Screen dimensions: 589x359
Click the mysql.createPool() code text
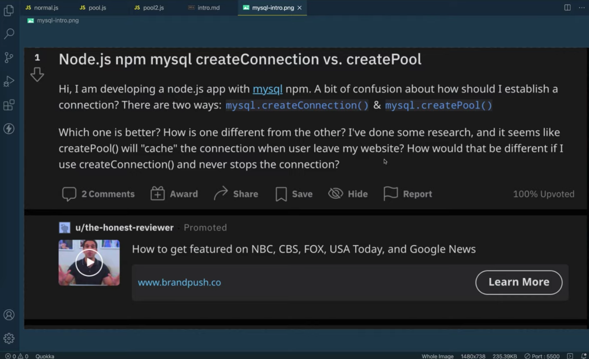click(438, 105)
